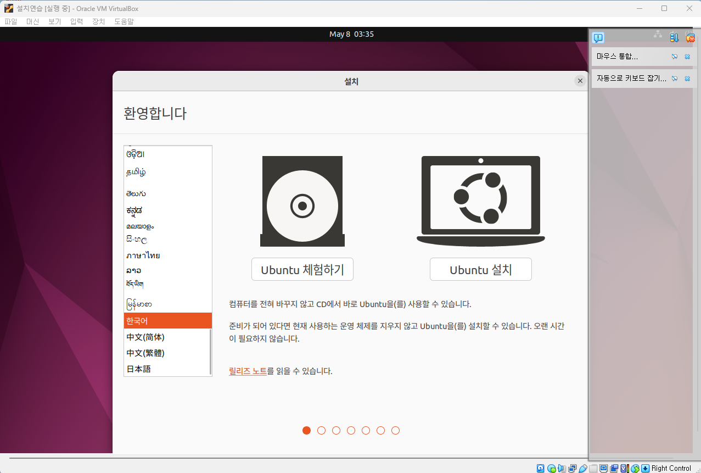Image resolution: width=701 pixels, height=473 pixels.
Task: Select 中文(简体) in the language list
Action: coord(167,337)
